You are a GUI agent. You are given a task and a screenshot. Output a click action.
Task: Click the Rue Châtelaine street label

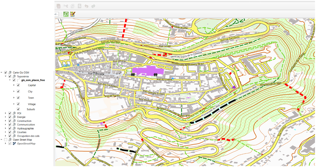click(x=96, y=74)
